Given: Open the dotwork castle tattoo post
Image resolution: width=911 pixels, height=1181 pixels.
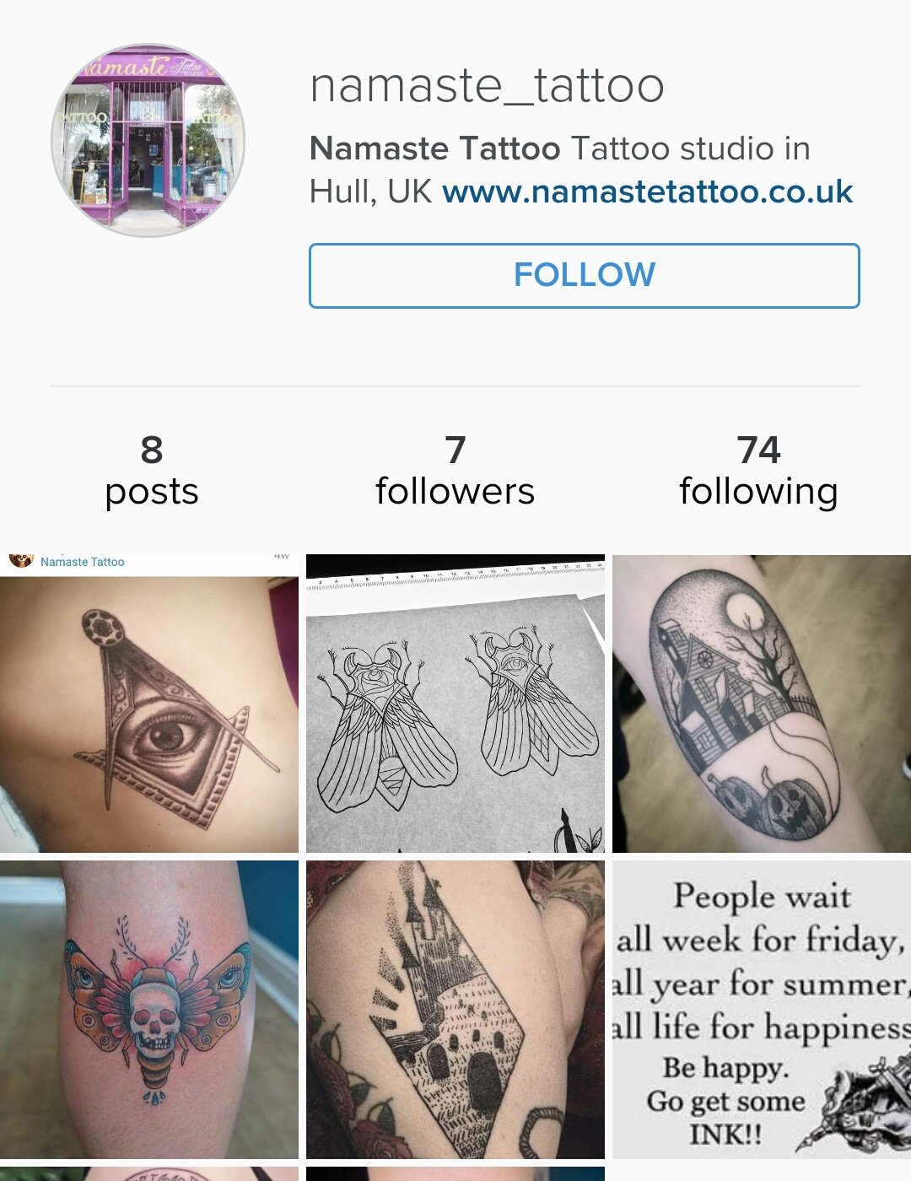Looking at the screenshot, I should (455, 1010).
